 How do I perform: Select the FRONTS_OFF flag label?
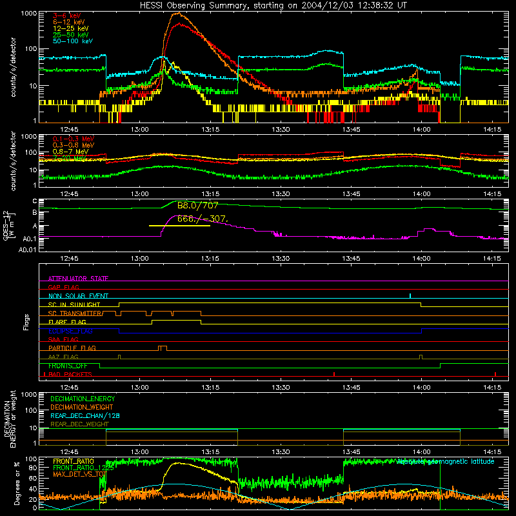click(68, 366)
